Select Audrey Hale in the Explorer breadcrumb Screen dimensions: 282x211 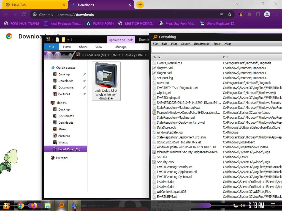pyautogui.click(x=134, y=55)
